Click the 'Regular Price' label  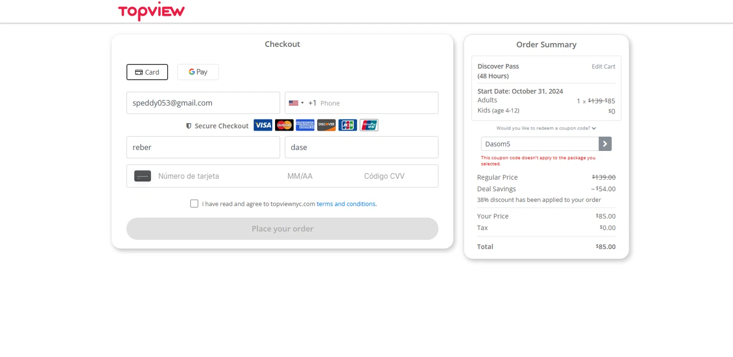(497, 177)
